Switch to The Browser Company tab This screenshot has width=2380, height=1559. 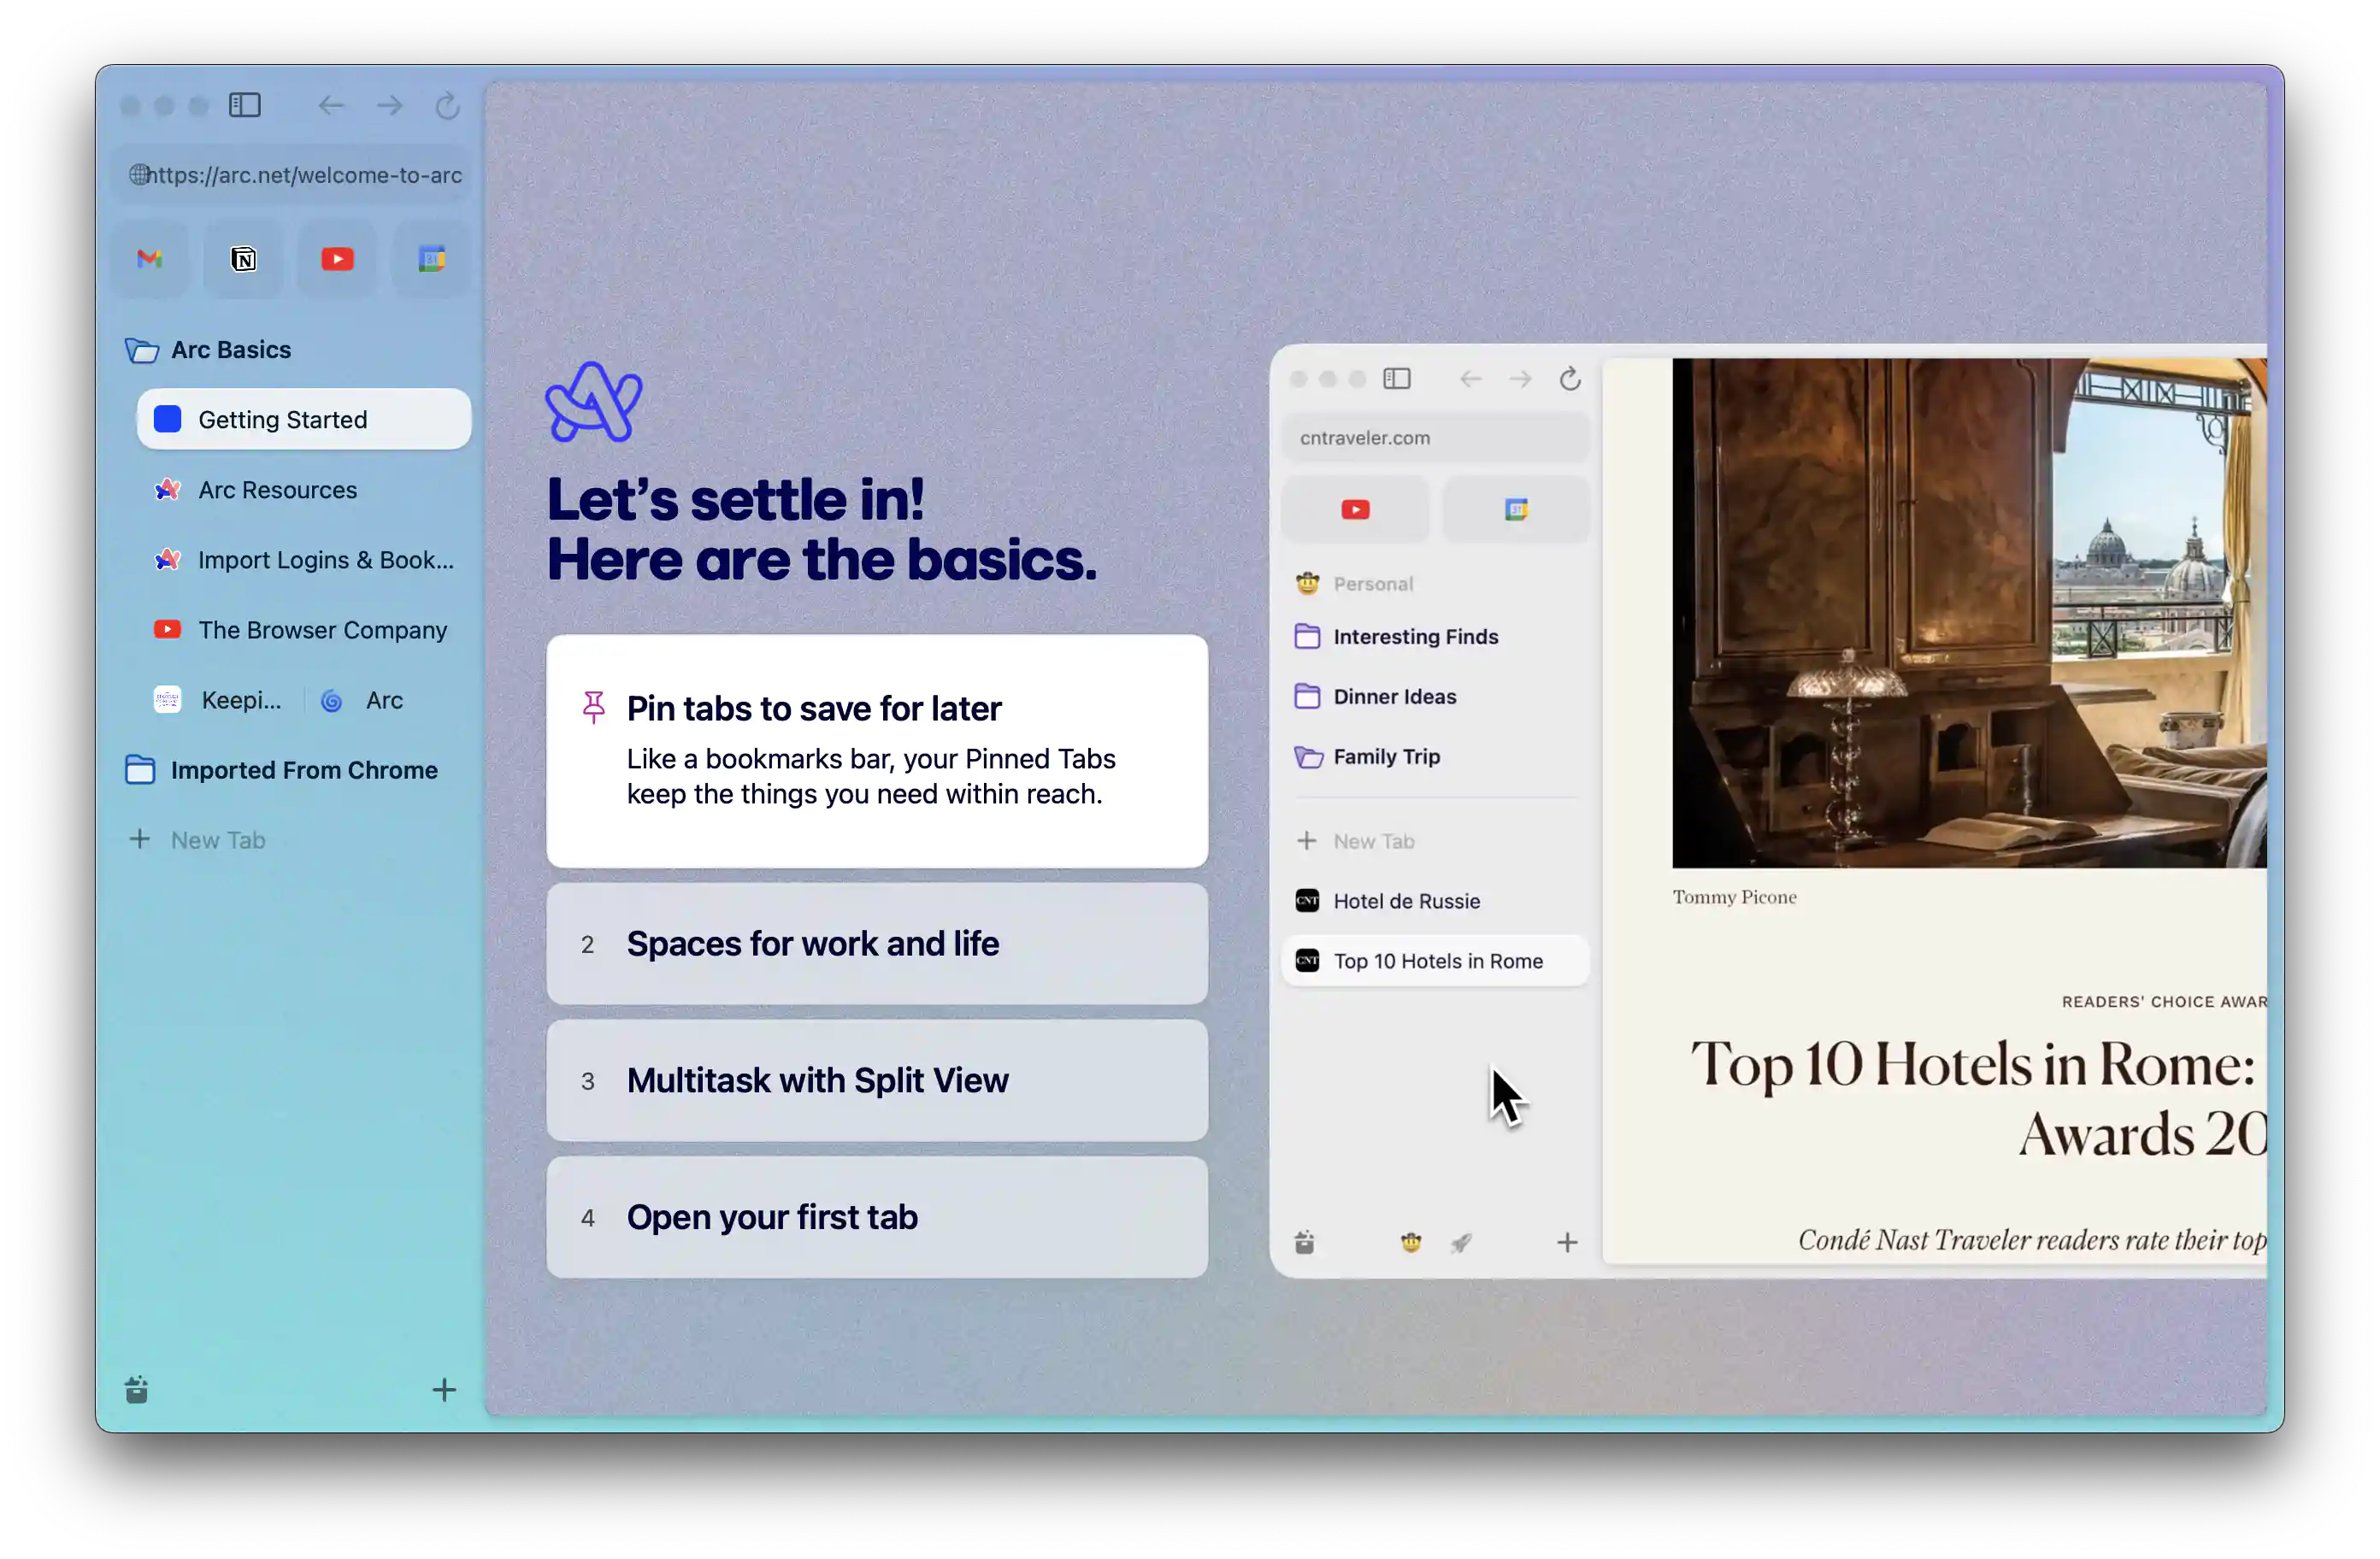click(x=322, y=630)
